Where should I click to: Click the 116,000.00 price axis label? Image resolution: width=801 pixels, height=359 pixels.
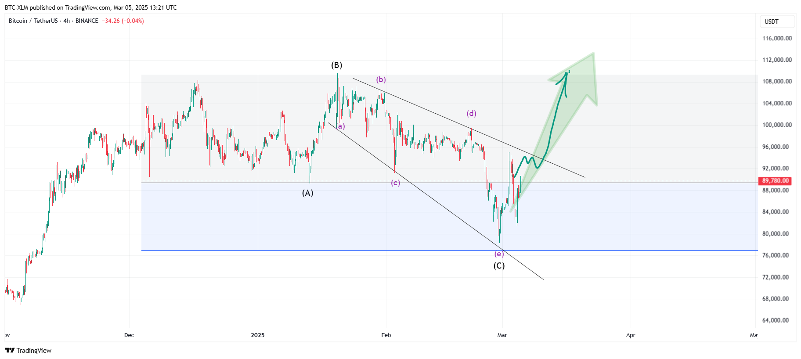pyautogui.click(x=777, y=38)
